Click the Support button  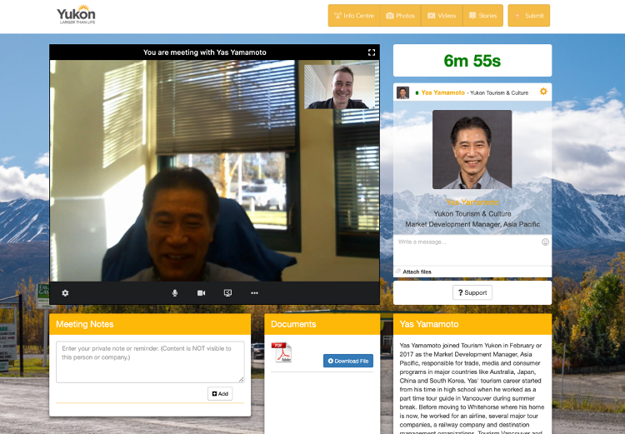472,292
